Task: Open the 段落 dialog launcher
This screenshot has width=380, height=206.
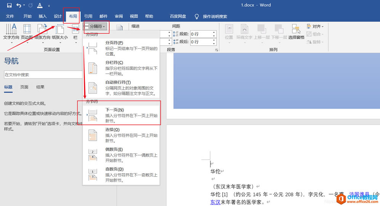Action: coord(216,50)
